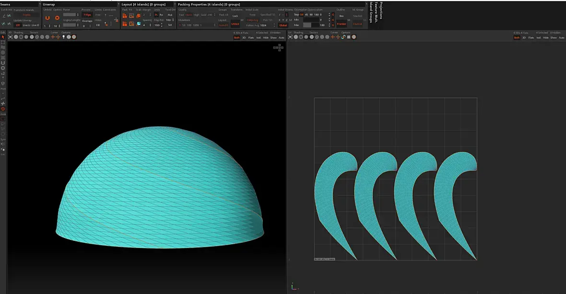The image size is (566, 294).
Task: Open the vertical Island Groups tab
Action: 371,12
